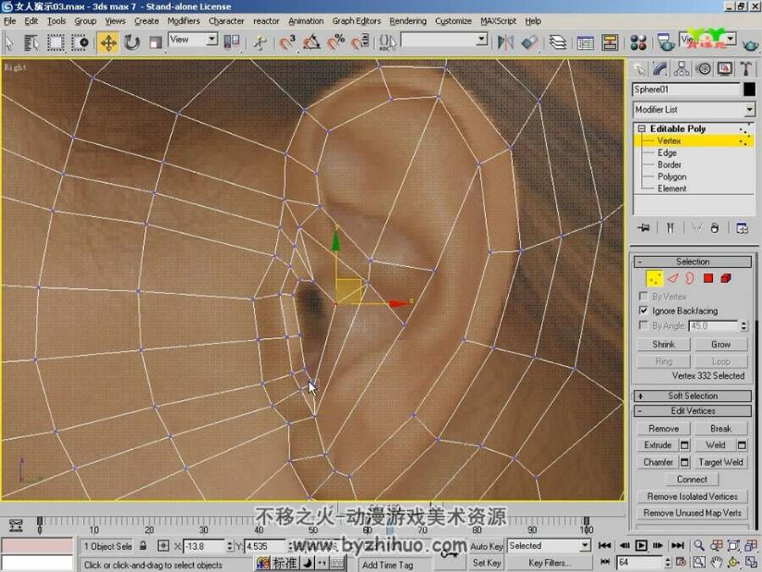The image size is (762, 572).
Task: Switch to Hierarchy command panel tab
Action: [682, 69]
